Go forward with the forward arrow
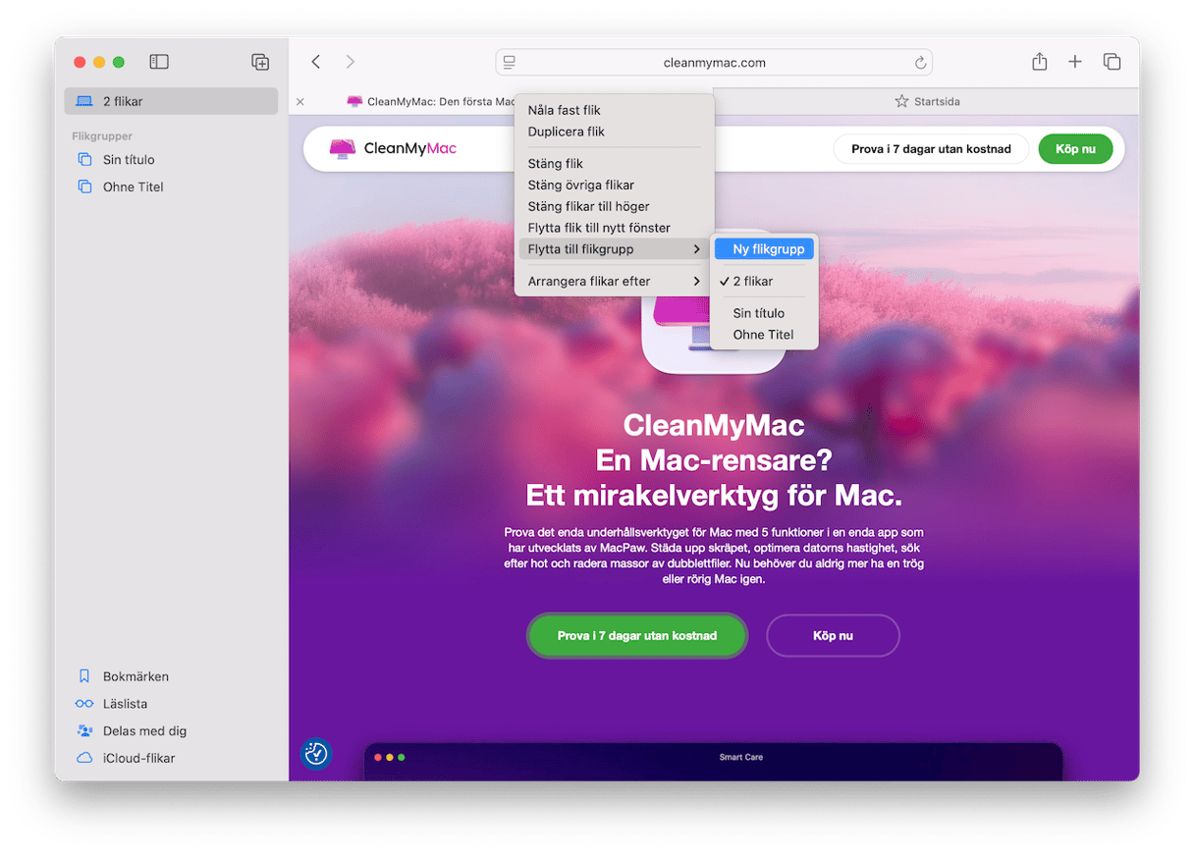This screenshot has height=853, width=1194. tap(351, 62)
